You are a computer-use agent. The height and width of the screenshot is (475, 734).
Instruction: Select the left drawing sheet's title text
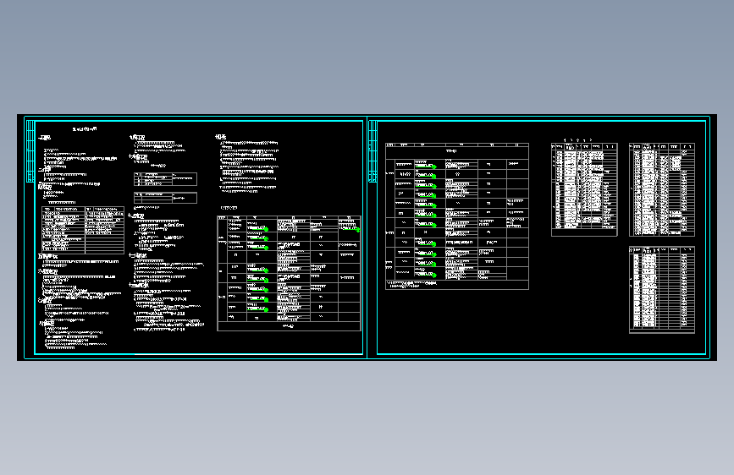(x=85, y=129)
